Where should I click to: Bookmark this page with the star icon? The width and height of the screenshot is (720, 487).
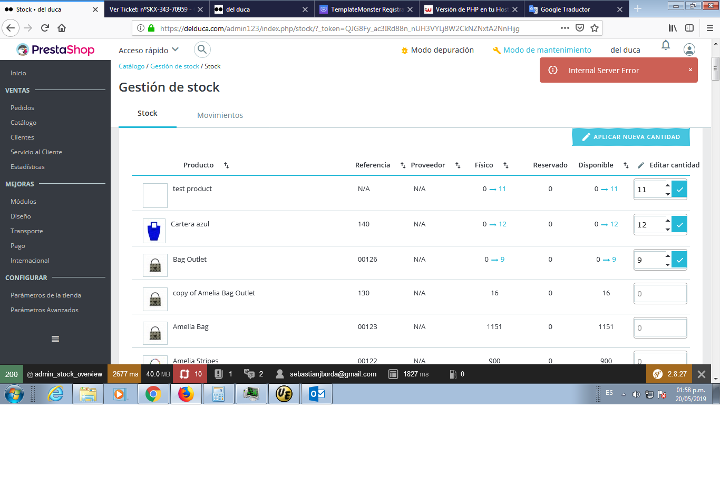click(595, 28)
